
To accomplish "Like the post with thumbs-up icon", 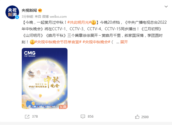I will click(x=137, y=117).
